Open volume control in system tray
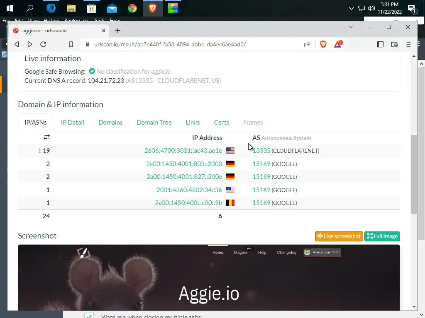Viewport: 425px width, 318px height. (371, 8)
